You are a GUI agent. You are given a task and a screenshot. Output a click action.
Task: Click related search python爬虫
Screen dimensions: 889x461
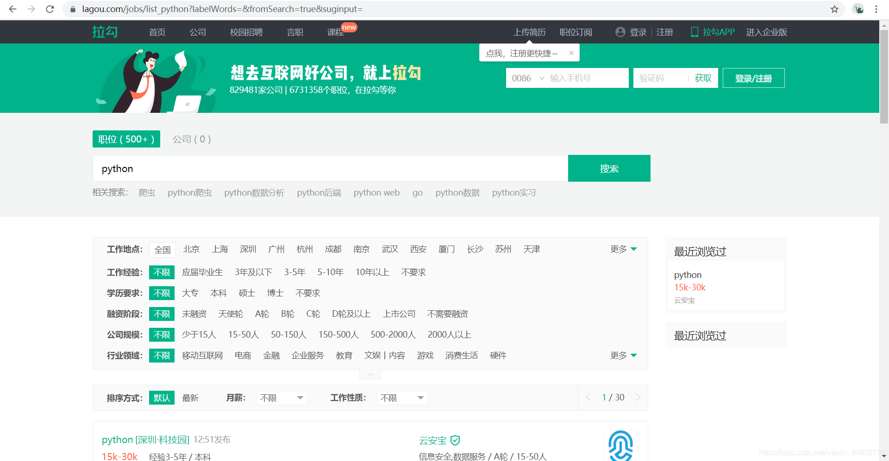pos(190,193)
